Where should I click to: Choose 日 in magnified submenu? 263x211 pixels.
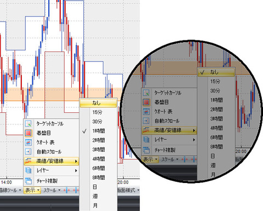216,156
